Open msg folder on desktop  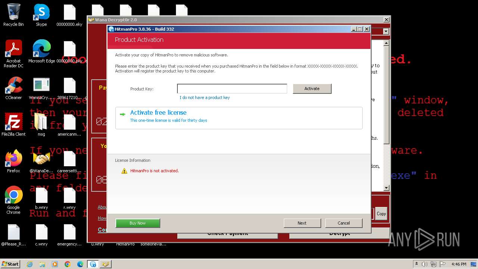click(x=41, y=125)
